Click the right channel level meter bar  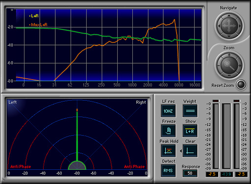(236, 136)
